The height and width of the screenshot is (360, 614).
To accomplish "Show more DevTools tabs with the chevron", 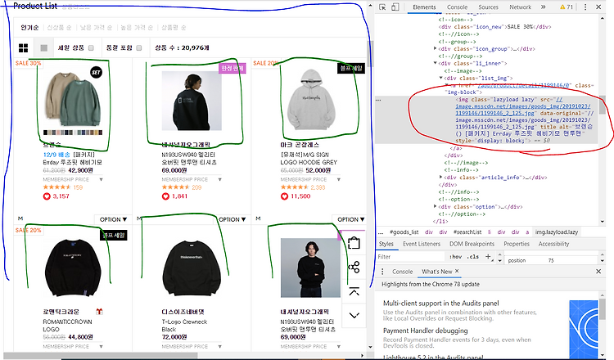I will 543,7.
